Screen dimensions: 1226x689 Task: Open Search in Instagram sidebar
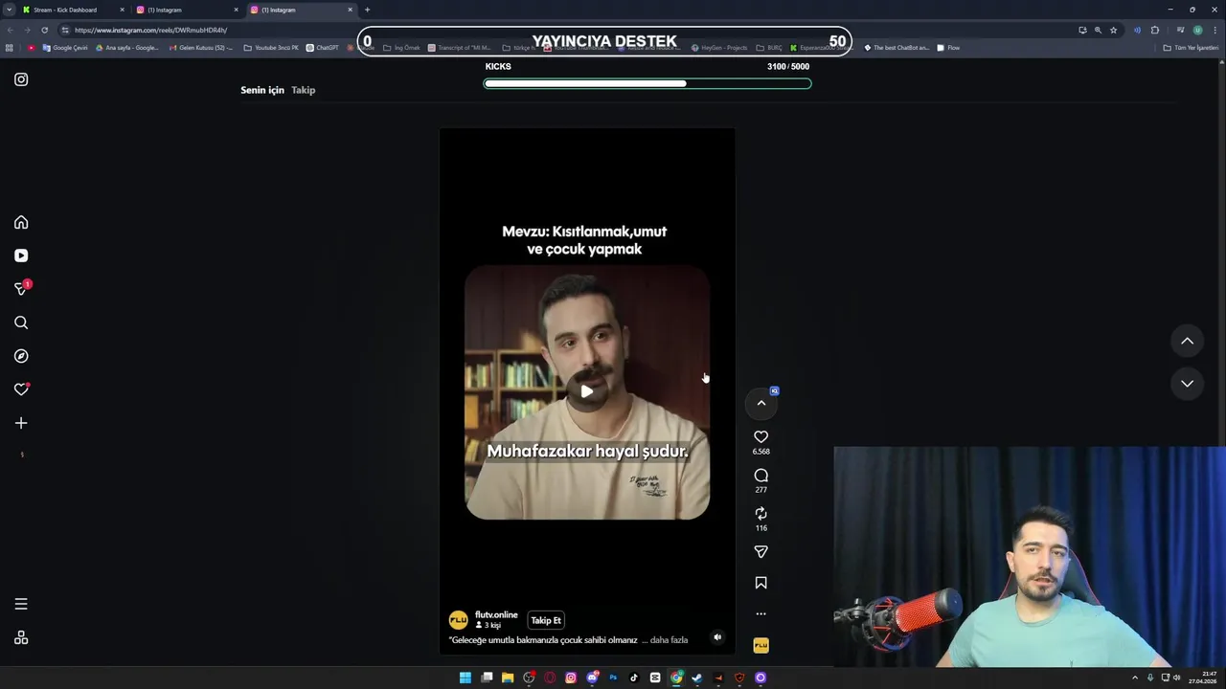click(x=21, y=322)
